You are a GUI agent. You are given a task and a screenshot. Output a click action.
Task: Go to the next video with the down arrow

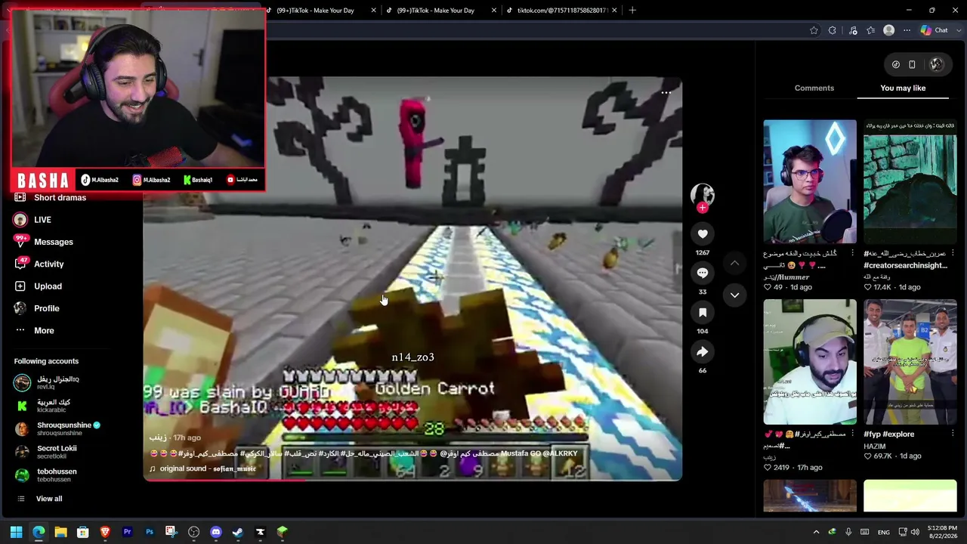point(734,295)
